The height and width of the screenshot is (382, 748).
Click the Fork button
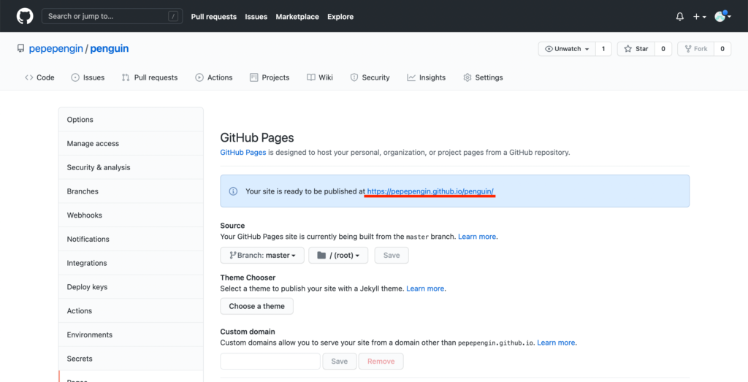pyautogui.click(x=695, y=49)
